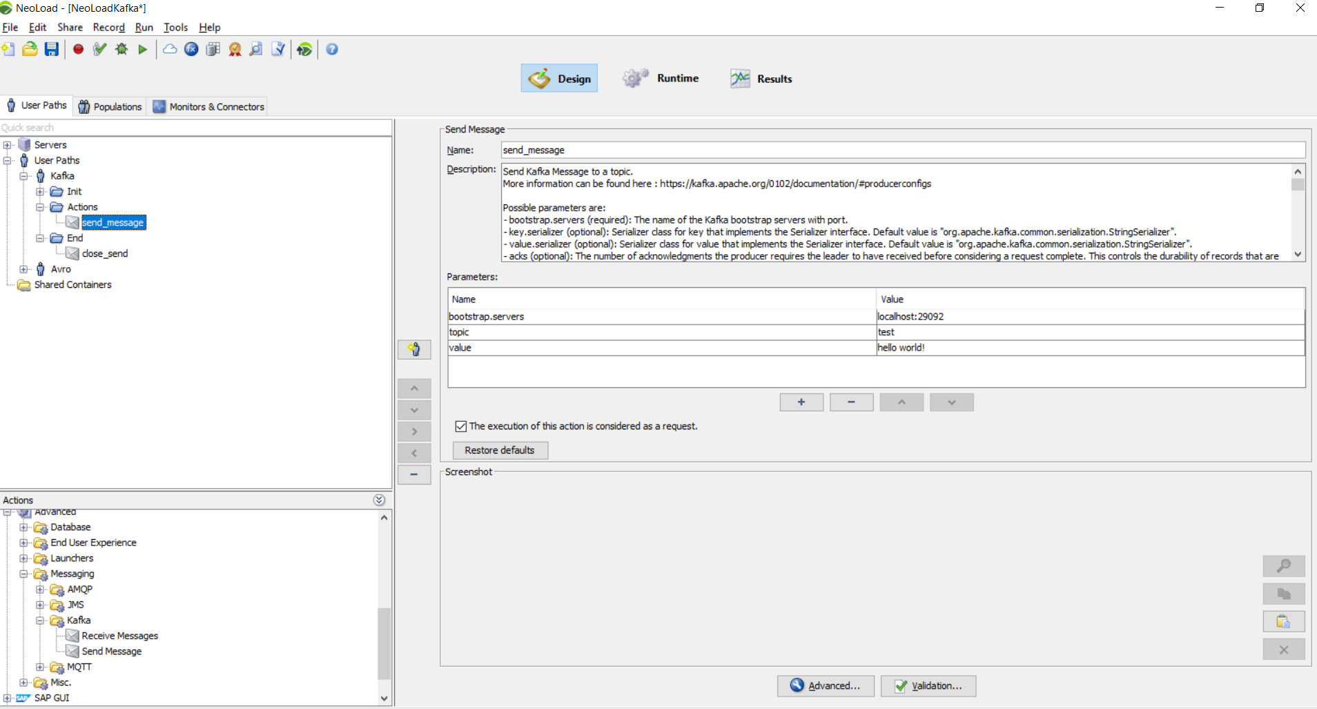
Task: Move parameter down with arrow button
Action: tap(952, 402)
